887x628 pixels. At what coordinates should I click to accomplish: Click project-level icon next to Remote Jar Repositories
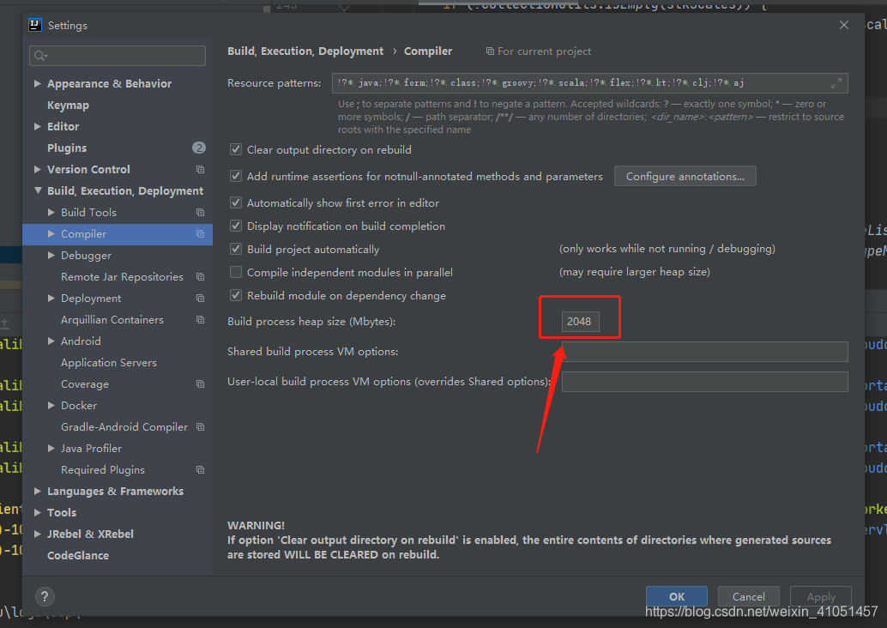[200, 276]
